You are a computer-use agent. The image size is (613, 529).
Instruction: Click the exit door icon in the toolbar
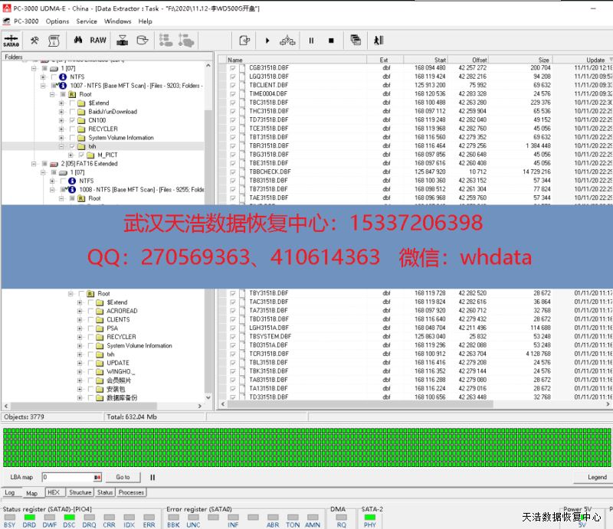click(378, 41)
